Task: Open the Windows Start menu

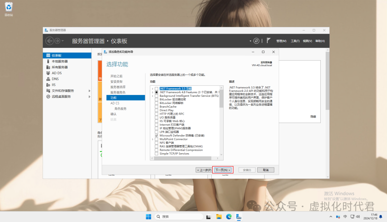Action: pos(148,217)
